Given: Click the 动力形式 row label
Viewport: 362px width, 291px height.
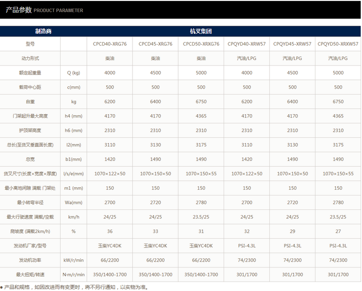Looking at the screenshot, I should pos(30,58).
